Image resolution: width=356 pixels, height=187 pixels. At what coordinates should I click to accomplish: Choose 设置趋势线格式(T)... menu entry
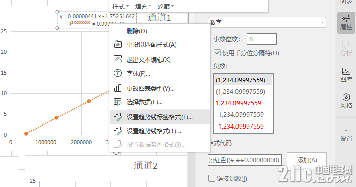click(160, 131)
